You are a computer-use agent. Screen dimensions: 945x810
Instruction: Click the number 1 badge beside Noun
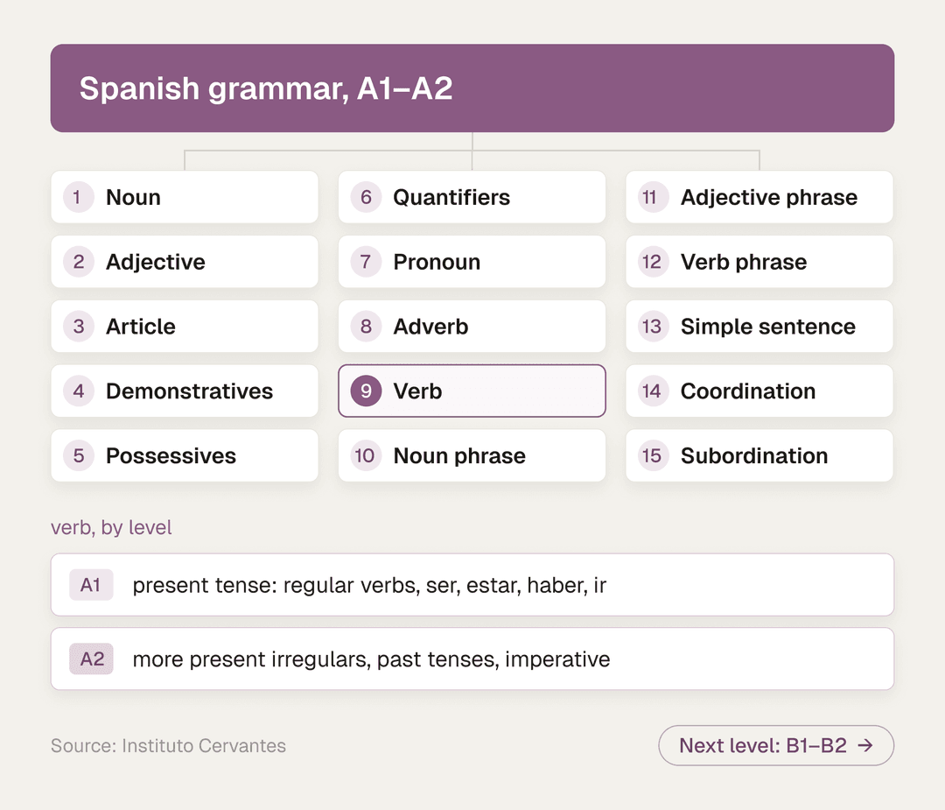(x=79, y=197)
